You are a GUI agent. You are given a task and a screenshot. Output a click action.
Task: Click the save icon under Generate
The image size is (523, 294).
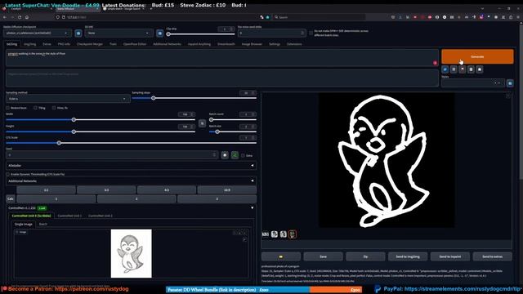pyautogui.click(x=480, y=69)
